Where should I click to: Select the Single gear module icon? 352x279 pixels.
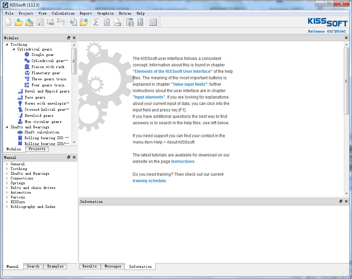pos(27,55)
